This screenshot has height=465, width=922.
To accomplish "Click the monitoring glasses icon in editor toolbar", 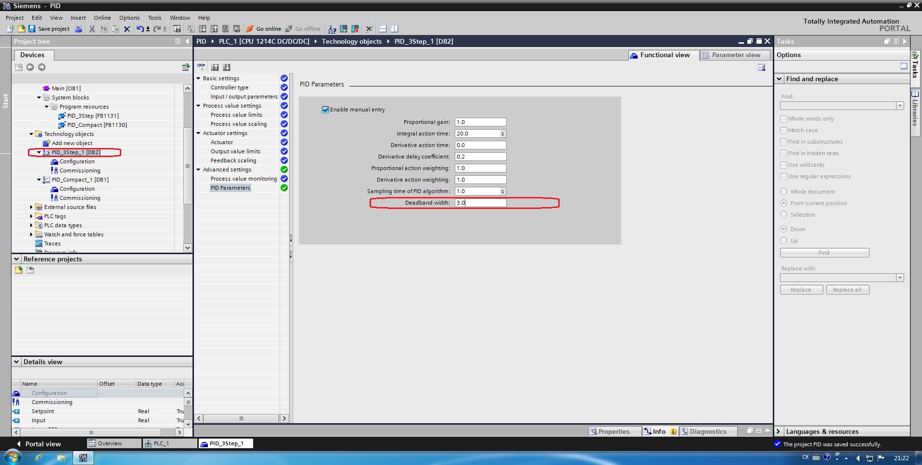I will [x=201, y=67].
